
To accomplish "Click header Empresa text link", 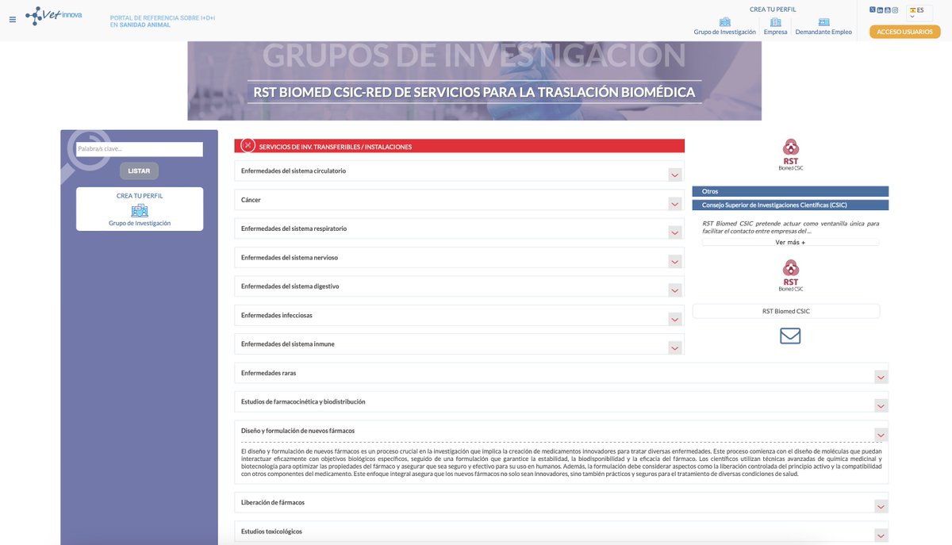I will (775, 32).
